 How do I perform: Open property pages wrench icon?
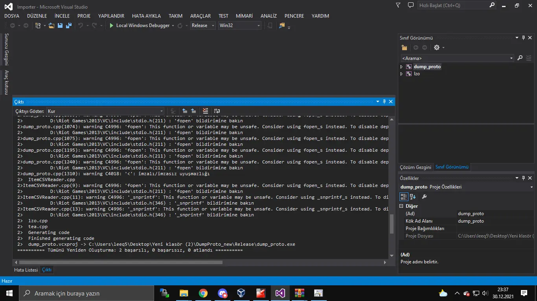click(424, 196)
